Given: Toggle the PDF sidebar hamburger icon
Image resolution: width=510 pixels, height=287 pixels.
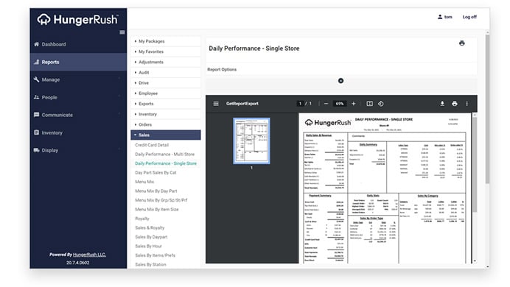Looking at the screenshot, I should pyautogui.click(x=216, y=104).
